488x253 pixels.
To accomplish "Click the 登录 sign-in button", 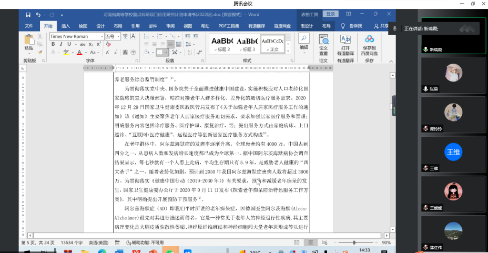I will coord(330,14).
